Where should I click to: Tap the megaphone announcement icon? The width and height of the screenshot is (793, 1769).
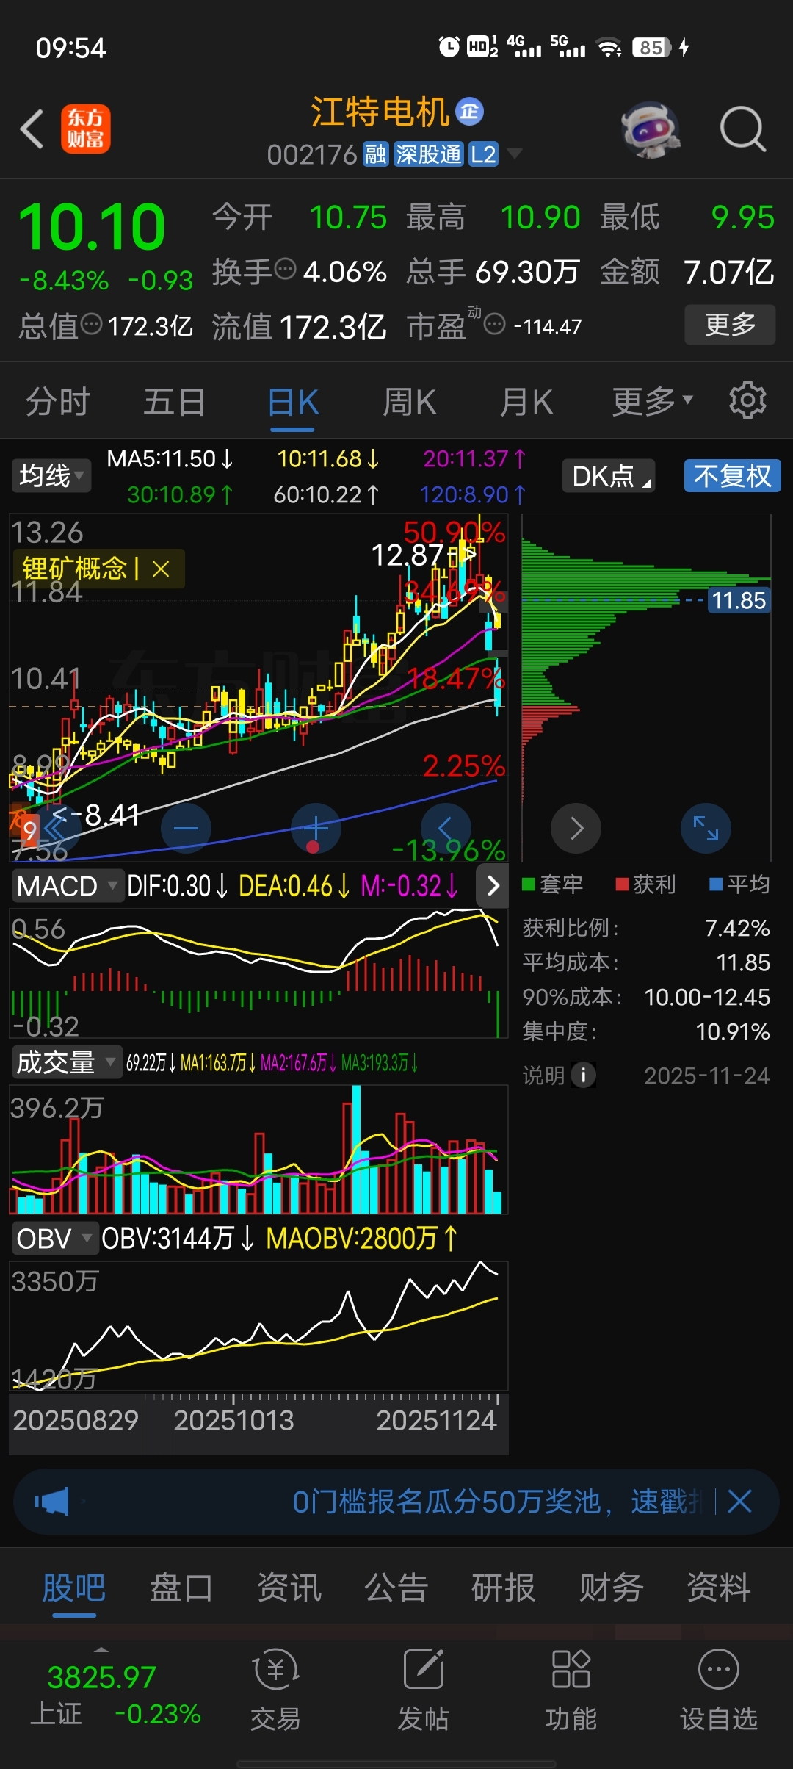(x=52, y=1502)
